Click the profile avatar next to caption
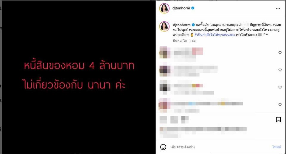The height and width of the screenshot is (154, 286). (x=164, y=26)
